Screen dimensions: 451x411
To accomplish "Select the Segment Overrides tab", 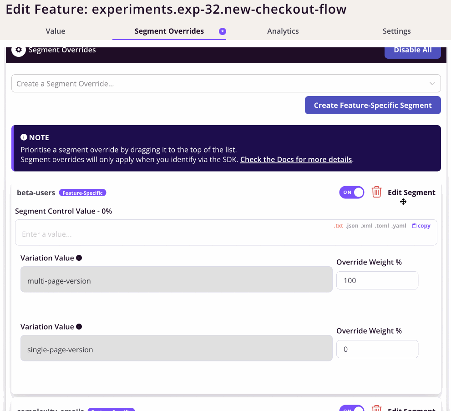I will [x=169, y=31].
